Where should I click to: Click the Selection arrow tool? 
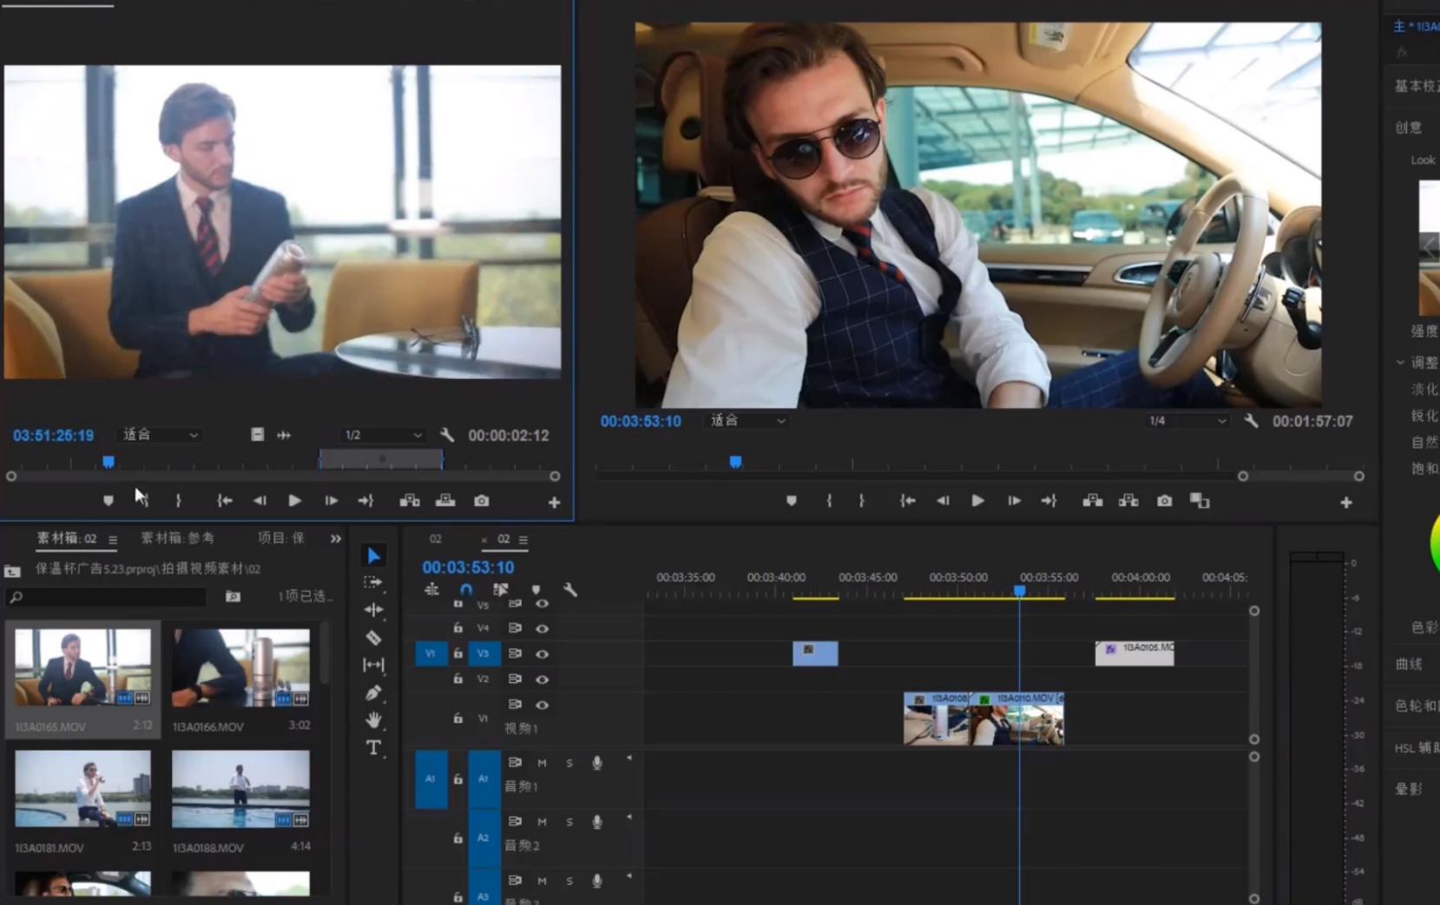click(x=373, y=555)
